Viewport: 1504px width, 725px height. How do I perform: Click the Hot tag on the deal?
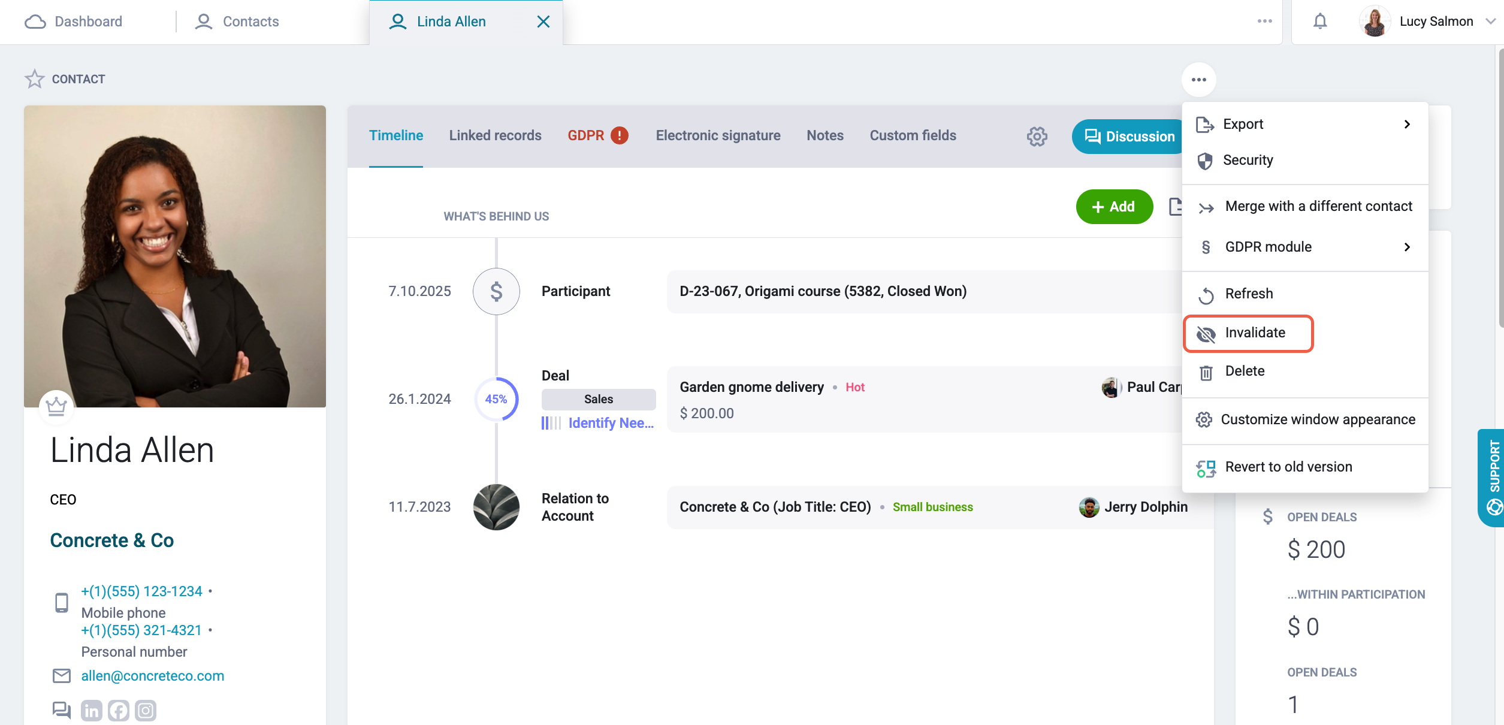[x=855, y=388]
